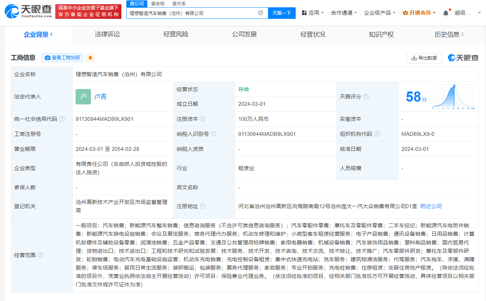Clear the search box with the X icon
The height and width of the screenshot is (301, 486).
click(x=260, y=13)
